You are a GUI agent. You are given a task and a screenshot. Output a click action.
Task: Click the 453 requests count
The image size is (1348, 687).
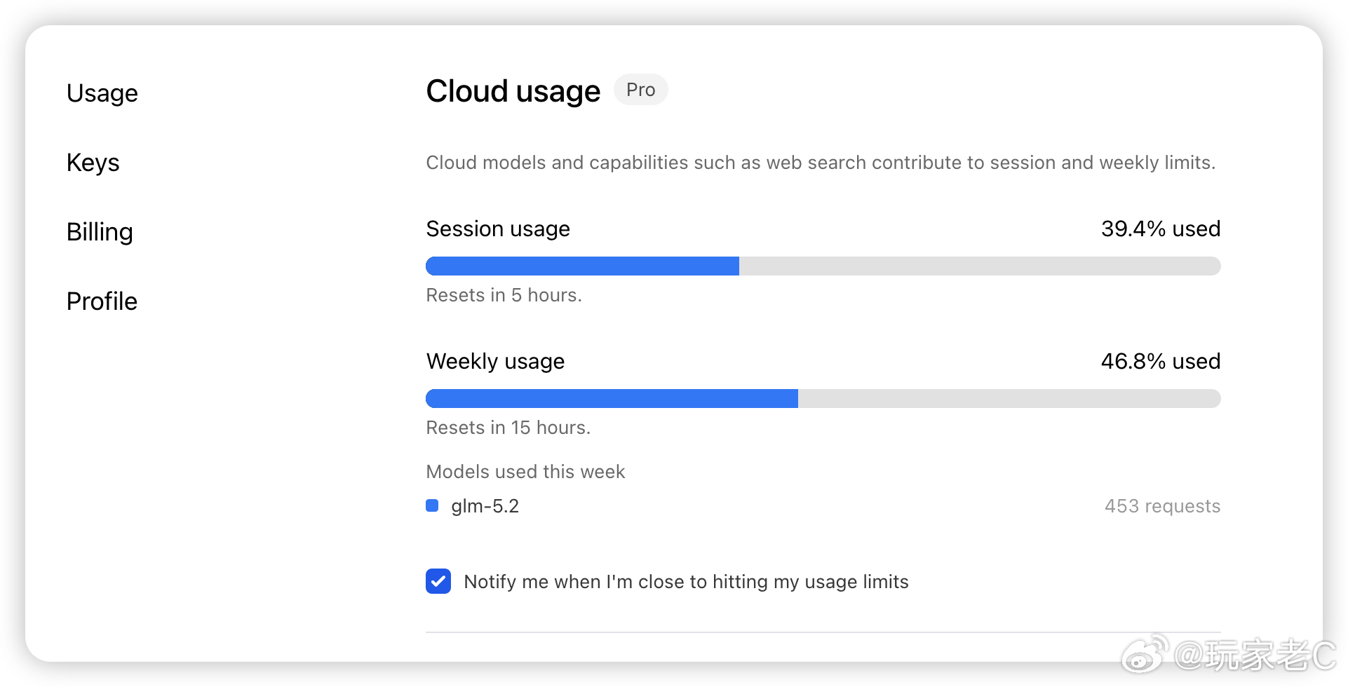(x=1162, y=506)
